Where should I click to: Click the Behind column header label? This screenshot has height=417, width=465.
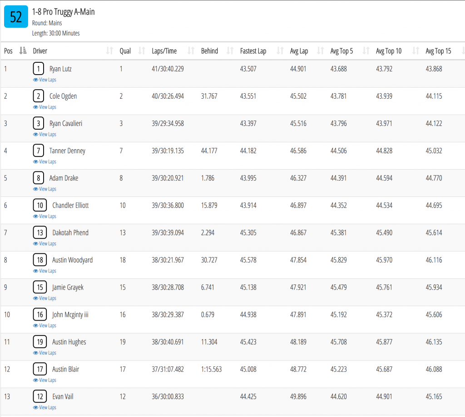coord(209,51)
